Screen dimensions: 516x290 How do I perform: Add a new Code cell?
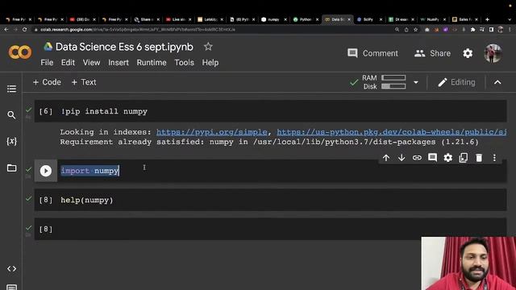coord(47,82)
